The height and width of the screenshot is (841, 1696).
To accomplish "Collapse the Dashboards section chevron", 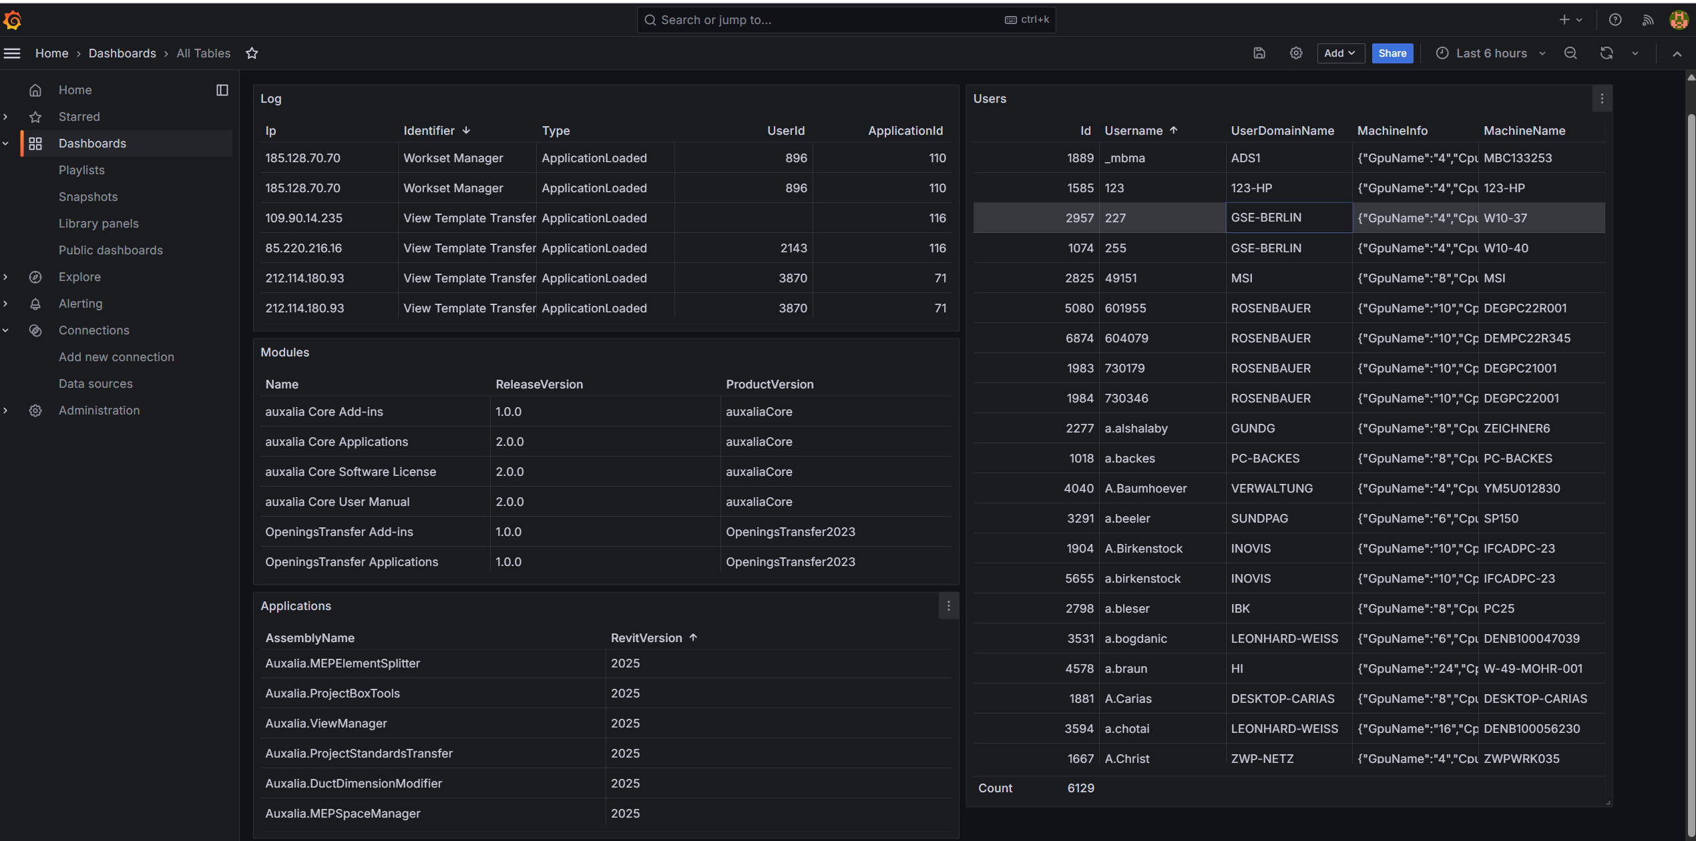I will (x=6, y=144).
